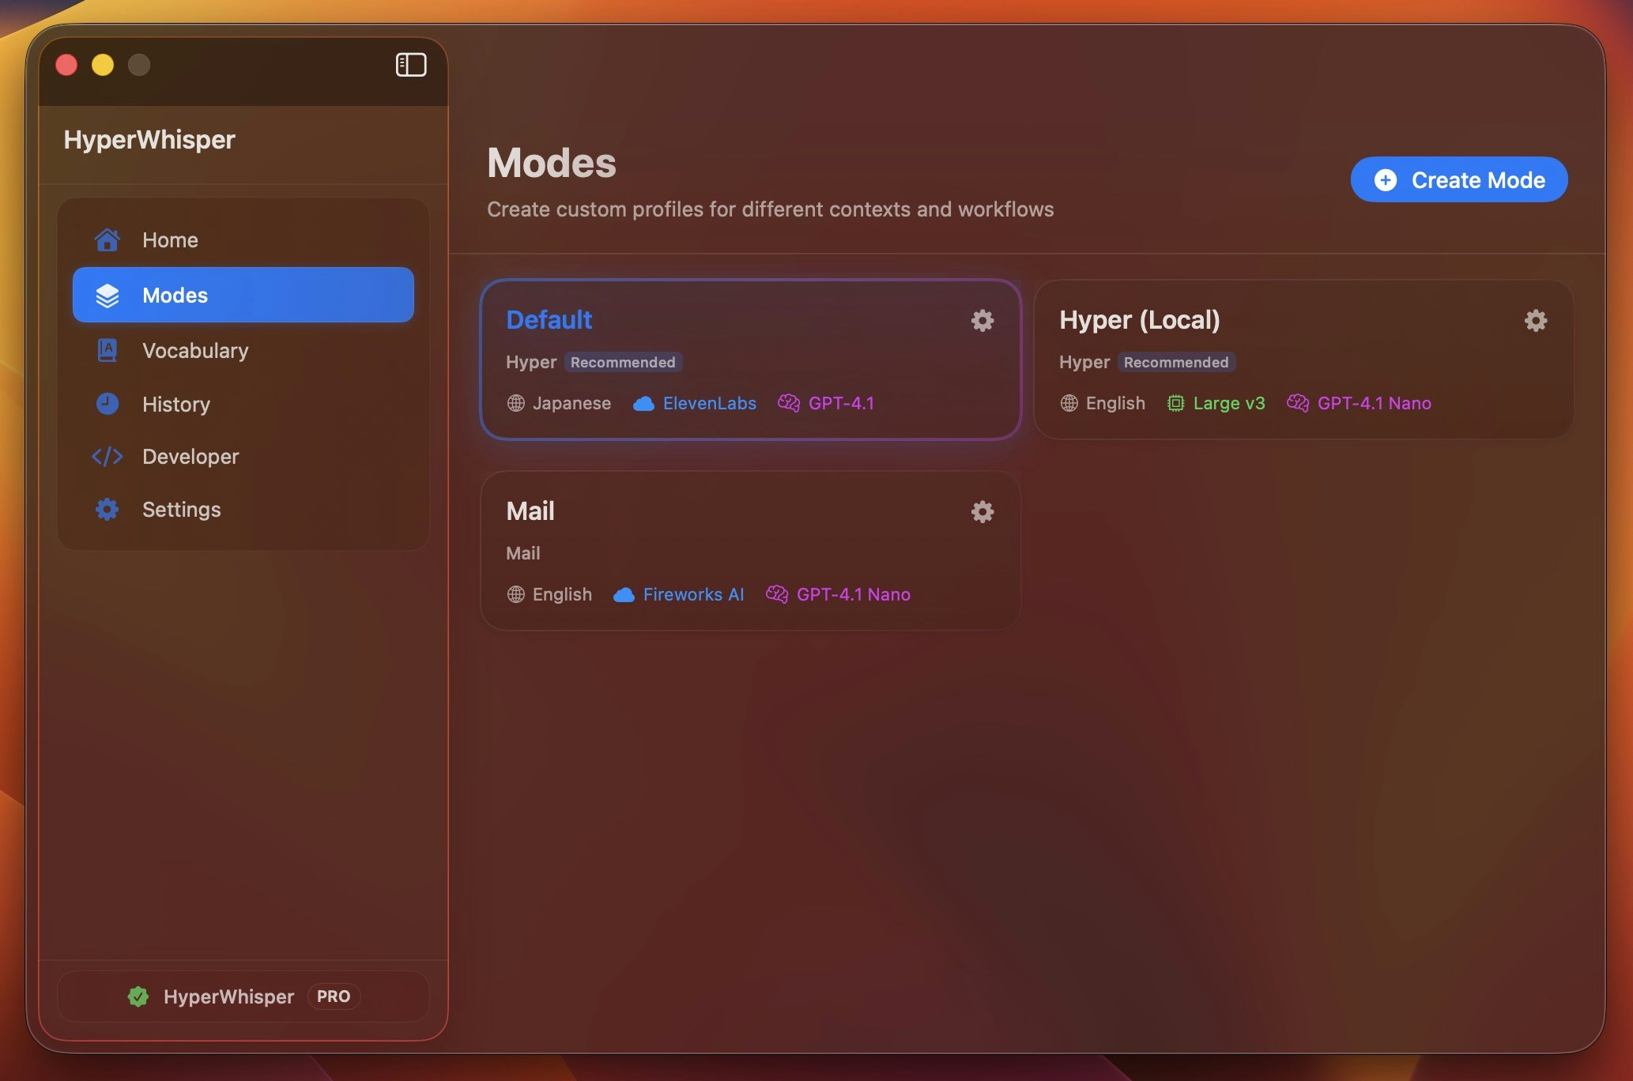Click the Fireworks AI cloud icon
Viewport: 1633px width, 1081px height.
click(624, 594)
